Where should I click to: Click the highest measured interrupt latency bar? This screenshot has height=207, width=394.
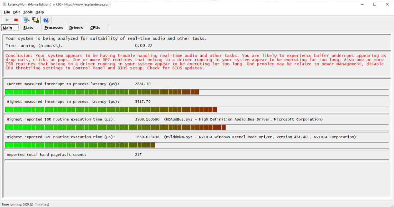(197, 110)
